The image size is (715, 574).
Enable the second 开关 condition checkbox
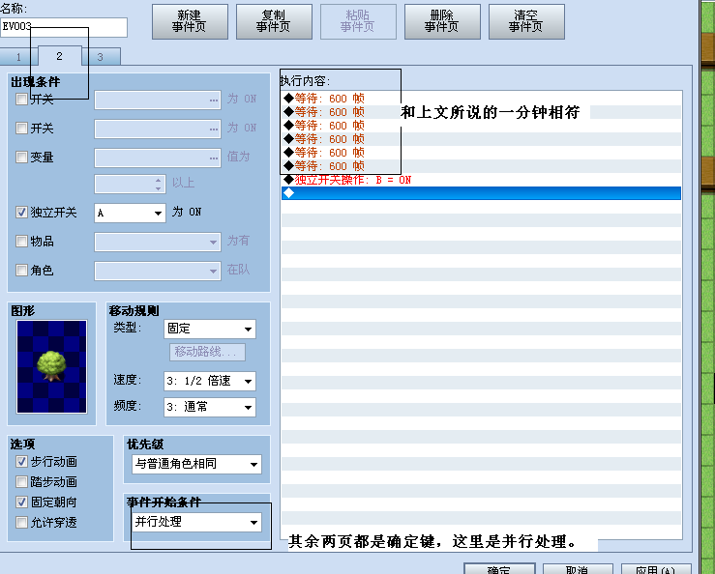(21, 128)
